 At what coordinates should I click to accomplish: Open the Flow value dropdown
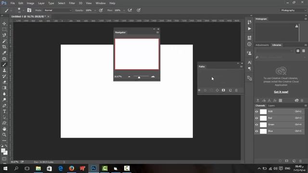click(x=124, y=10)
